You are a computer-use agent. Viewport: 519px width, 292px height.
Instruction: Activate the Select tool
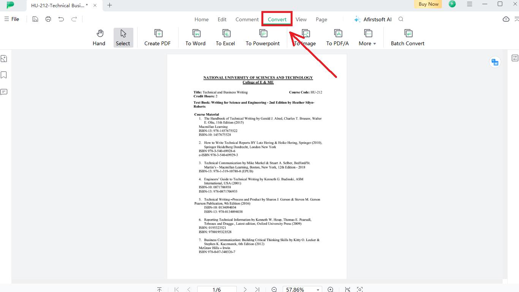[123, 38]
